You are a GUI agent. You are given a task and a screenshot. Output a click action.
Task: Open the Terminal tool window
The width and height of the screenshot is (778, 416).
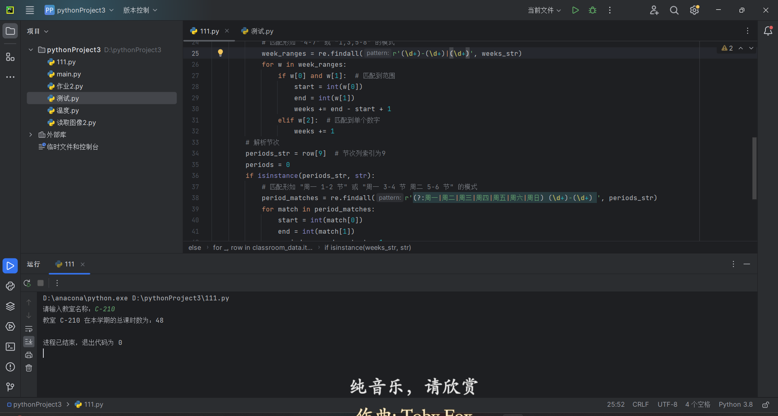point(10,346)
